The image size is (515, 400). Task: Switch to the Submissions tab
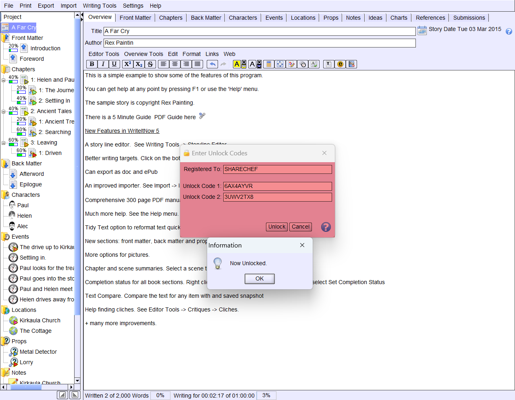469,18
